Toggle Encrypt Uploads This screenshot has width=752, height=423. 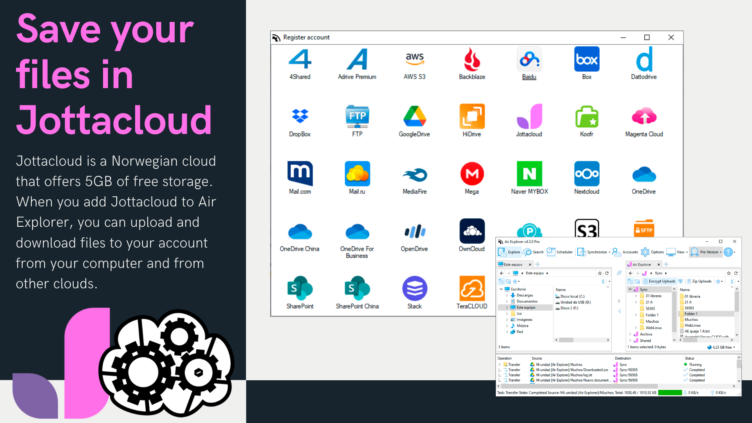pyautogui.click(x=659, y=281)
